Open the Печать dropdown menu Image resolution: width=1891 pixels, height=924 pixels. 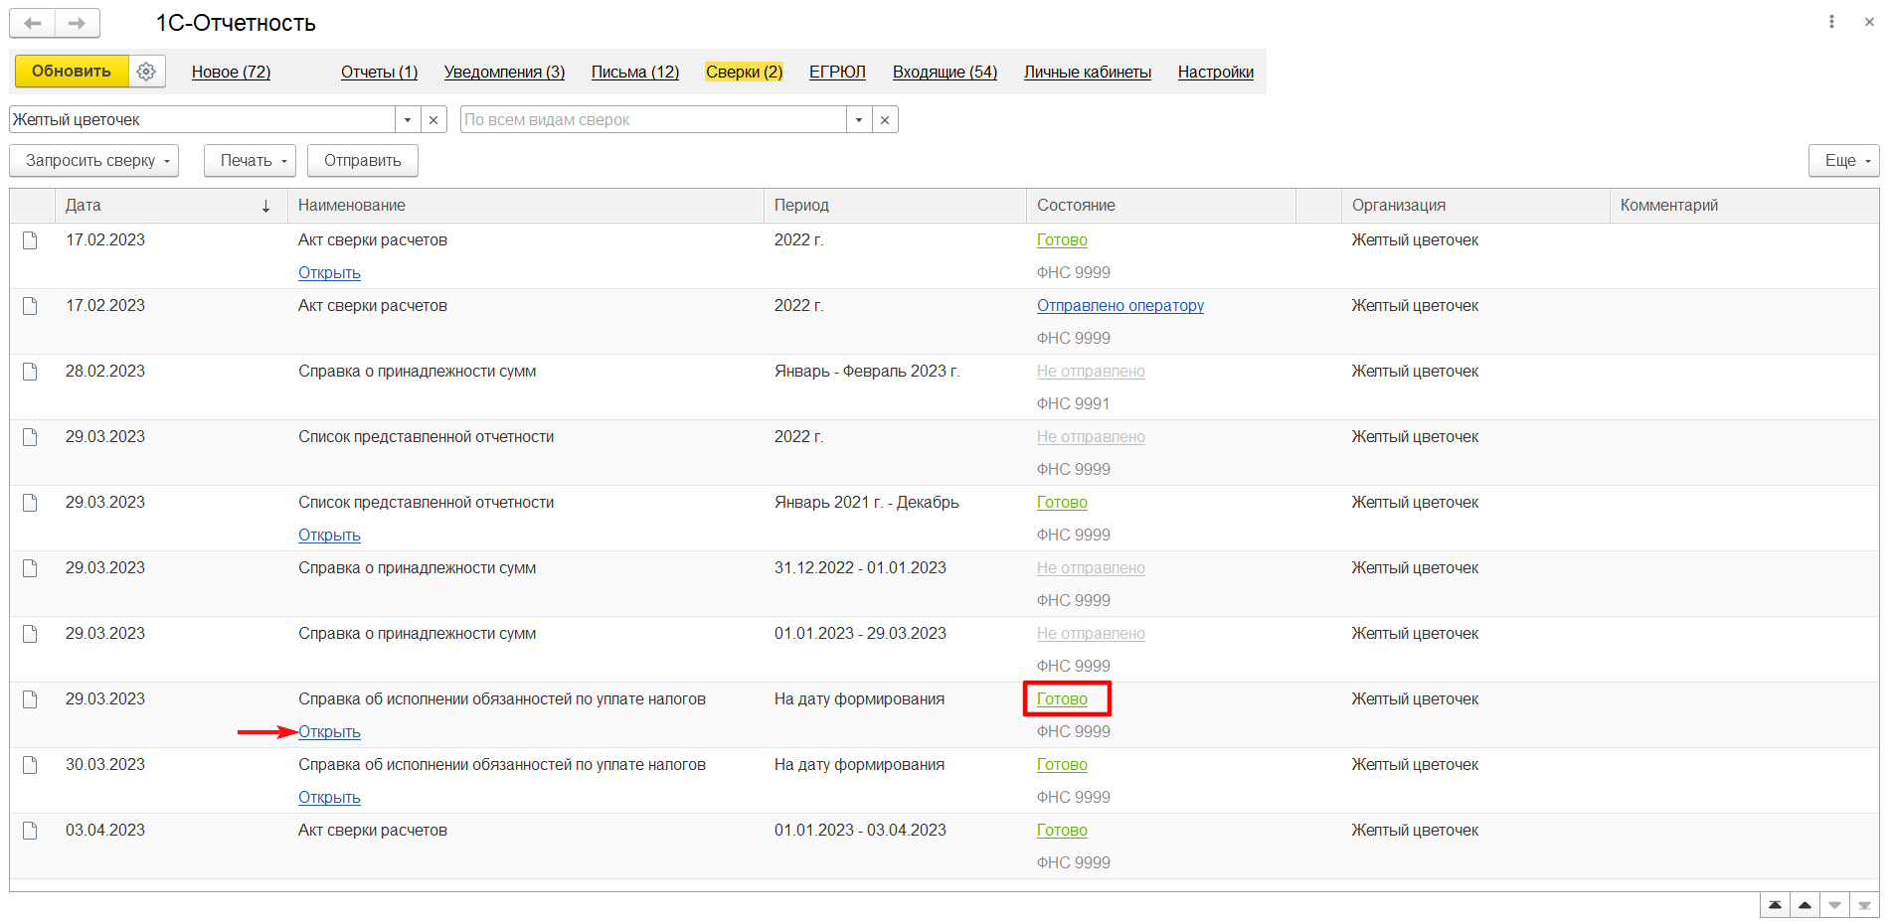click(250, 161)
